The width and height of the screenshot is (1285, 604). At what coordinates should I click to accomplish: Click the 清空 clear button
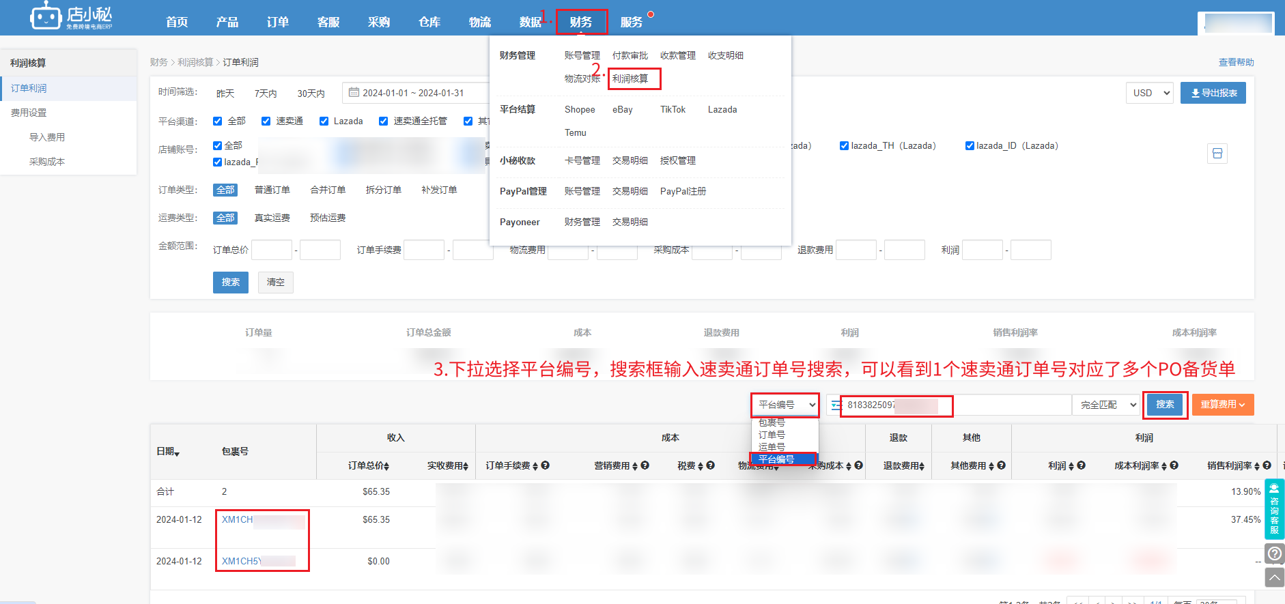tap(276, 282)
